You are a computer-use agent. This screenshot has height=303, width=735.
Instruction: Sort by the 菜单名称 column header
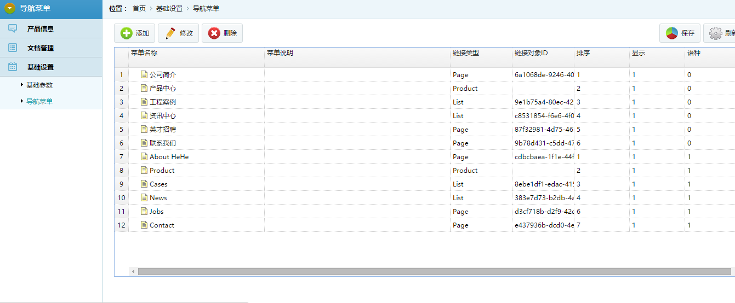click(x=144, y=53)
